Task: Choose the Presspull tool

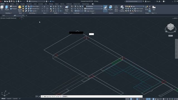Action: point(13,9)
